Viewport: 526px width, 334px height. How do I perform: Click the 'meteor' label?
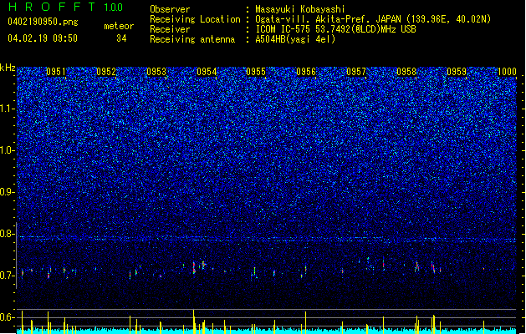pyautogui.click(x=119, y=26)
